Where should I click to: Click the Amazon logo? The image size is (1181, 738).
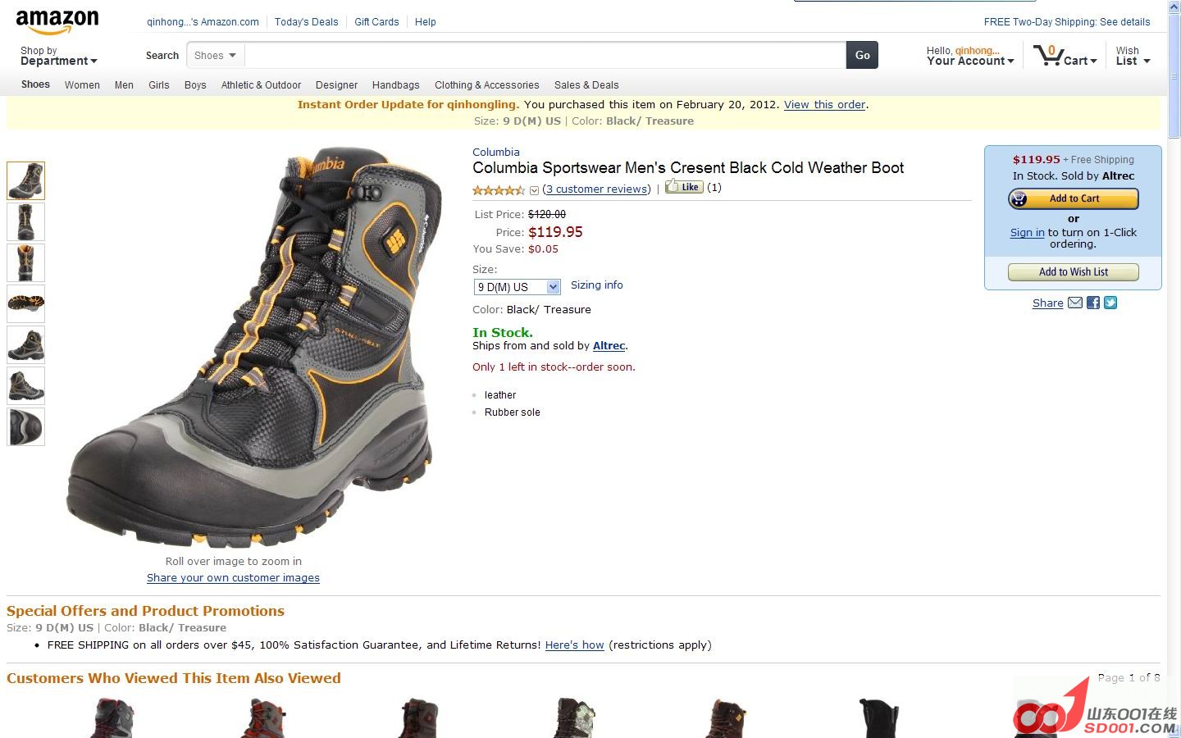coord(57,22)
